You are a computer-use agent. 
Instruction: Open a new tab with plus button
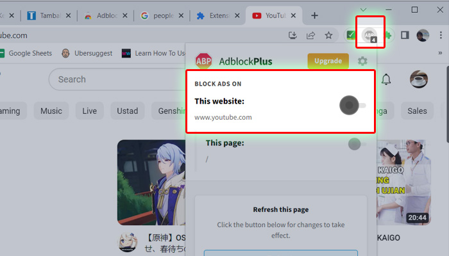(314, 15)
